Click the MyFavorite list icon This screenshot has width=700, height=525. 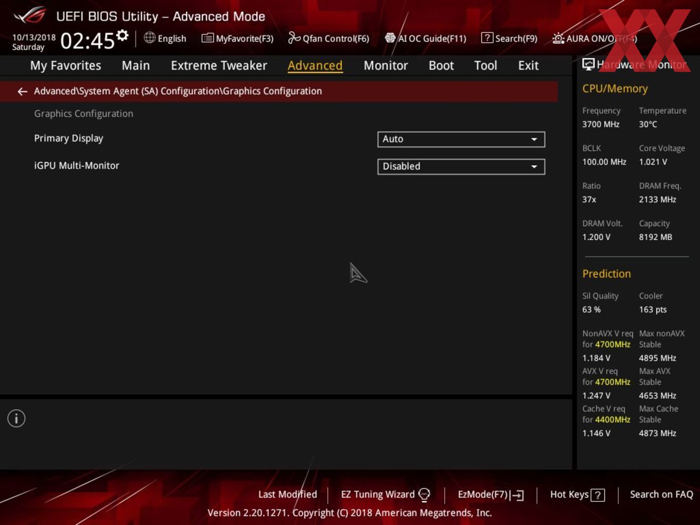click(207, 38)
